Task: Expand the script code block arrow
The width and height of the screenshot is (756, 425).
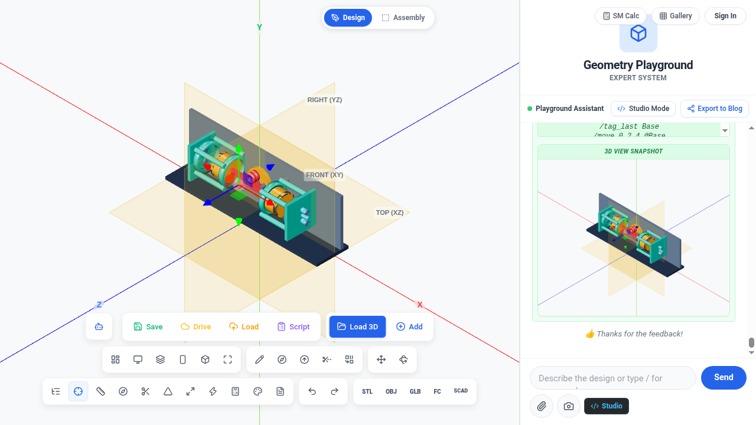Action: pyautogui.click(x=725, y=130)
